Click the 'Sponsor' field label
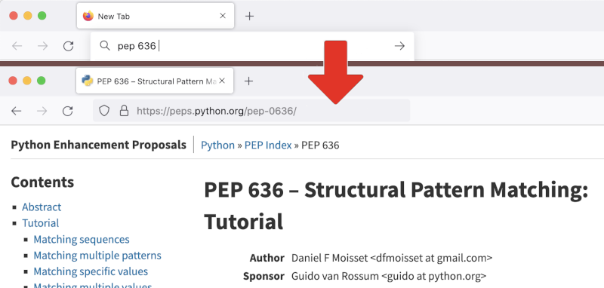This screenshot has width=604, height=288. point(263,276)
